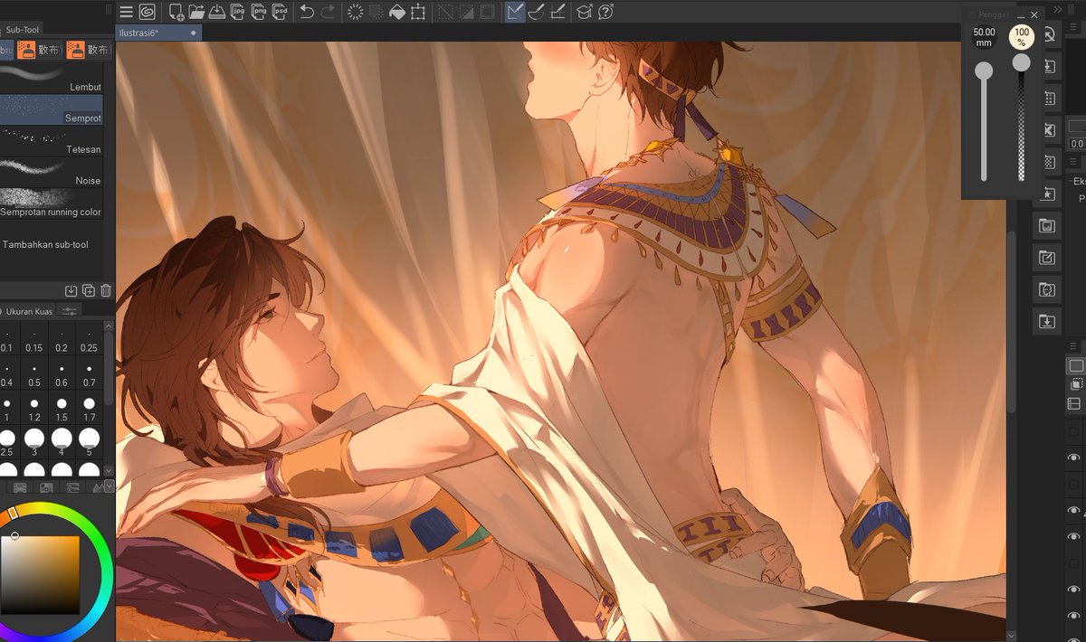Open the CLIP STUDIO launcher spiral icon
1086x642 pixels.
147,12
